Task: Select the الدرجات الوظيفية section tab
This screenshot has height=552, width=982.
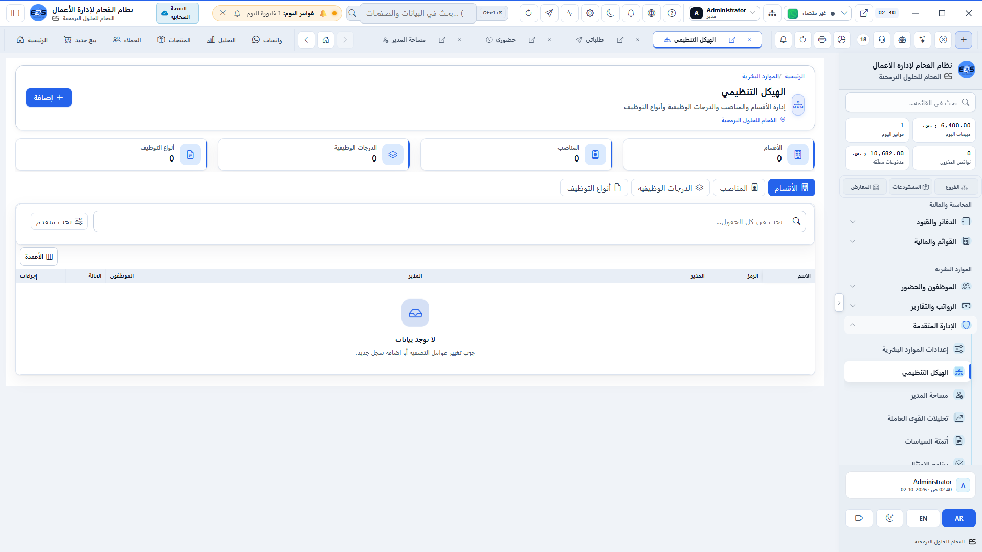Action: click(x=670, y=188)
